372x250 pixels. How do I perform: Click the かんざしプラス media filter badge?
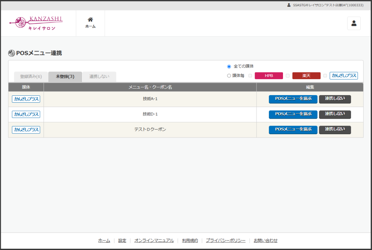click(x=344, y=75)
